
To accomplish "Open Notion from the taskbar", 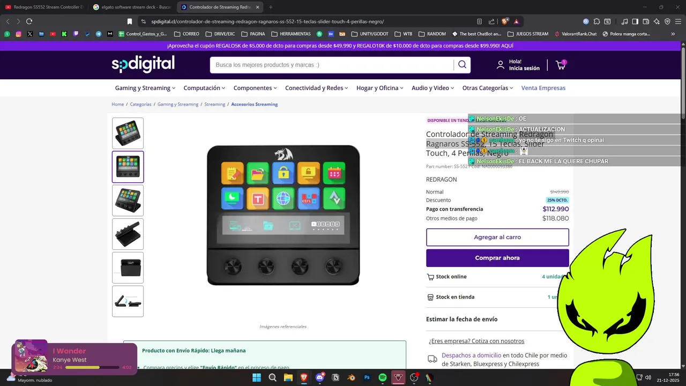I will pyautogui.click(x=335, y=377).
